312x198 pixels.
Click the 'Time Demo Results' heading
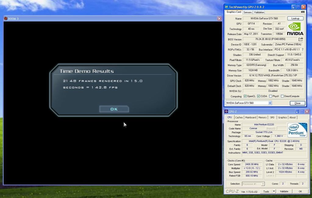pyautogui.click(x=87, y=71)
